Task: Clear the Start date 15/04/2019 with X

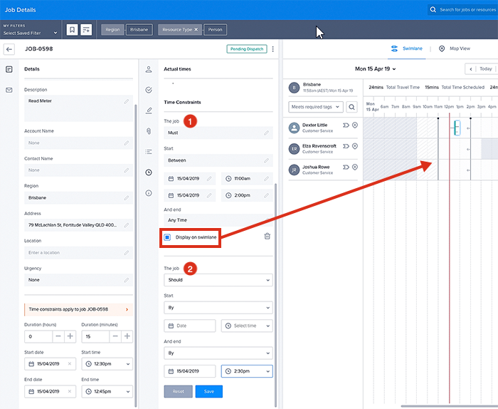Action: tap(70, 364)
